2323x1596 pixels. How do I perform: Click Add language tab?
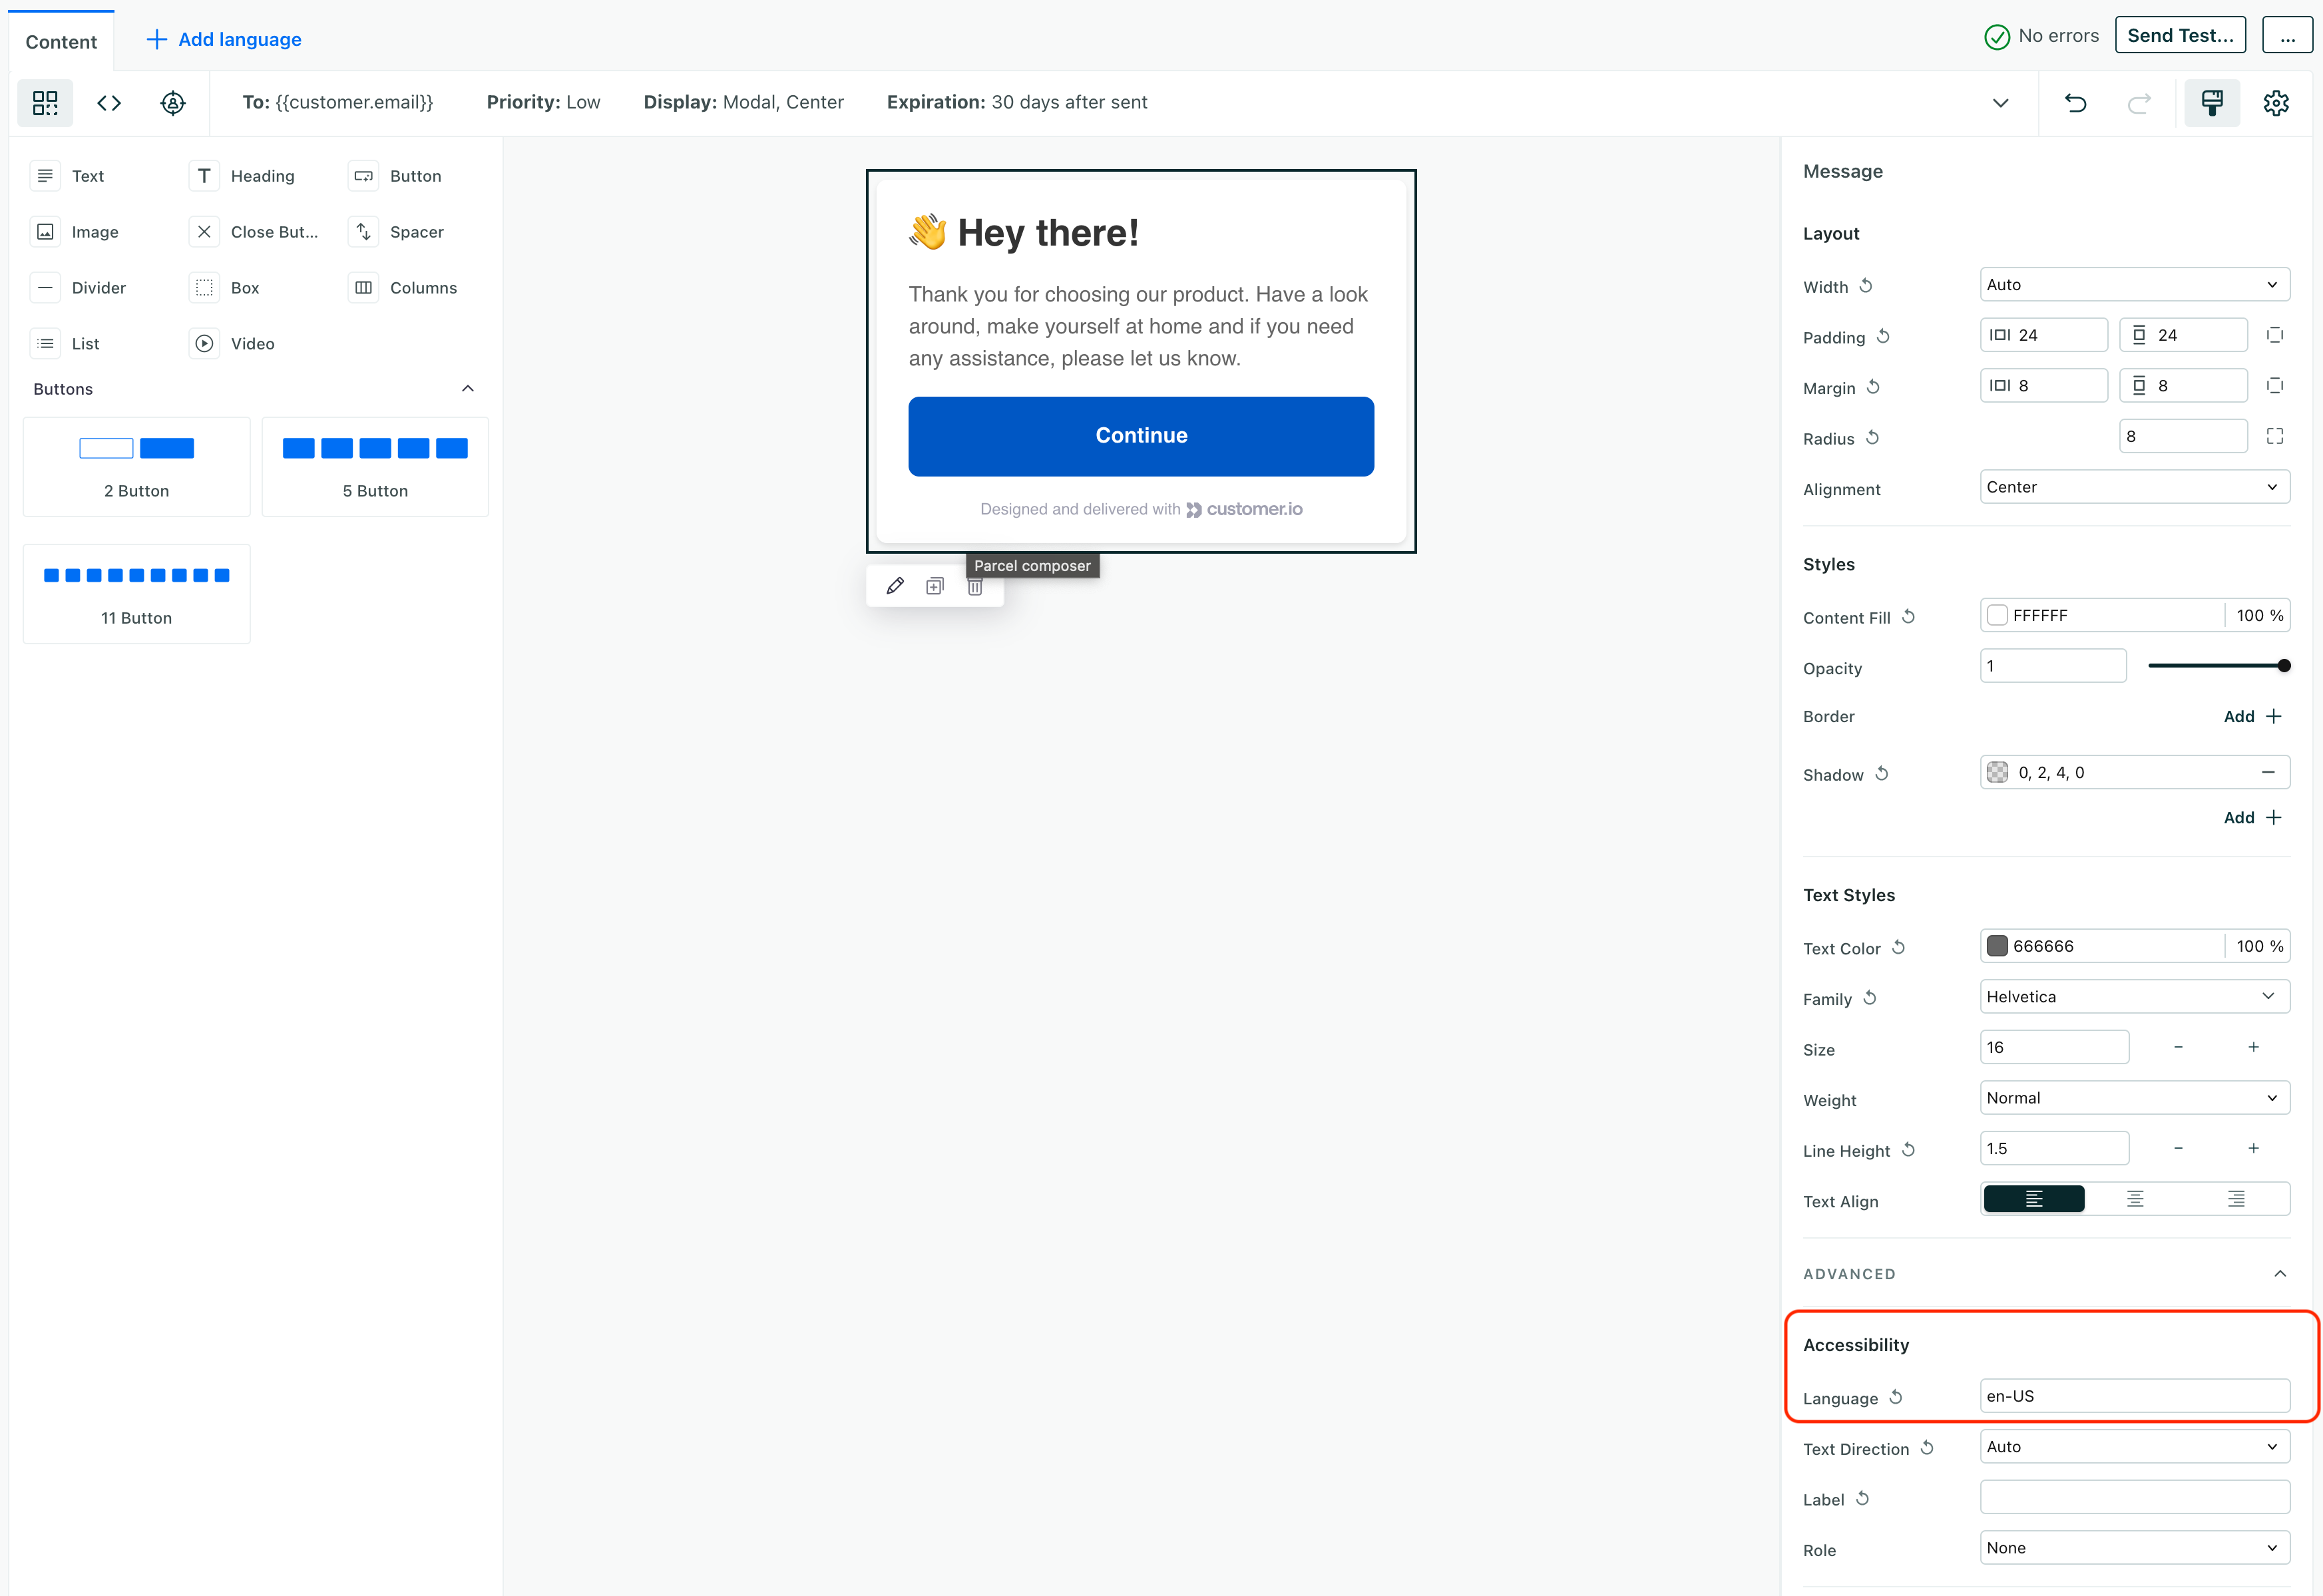[224, 39]
